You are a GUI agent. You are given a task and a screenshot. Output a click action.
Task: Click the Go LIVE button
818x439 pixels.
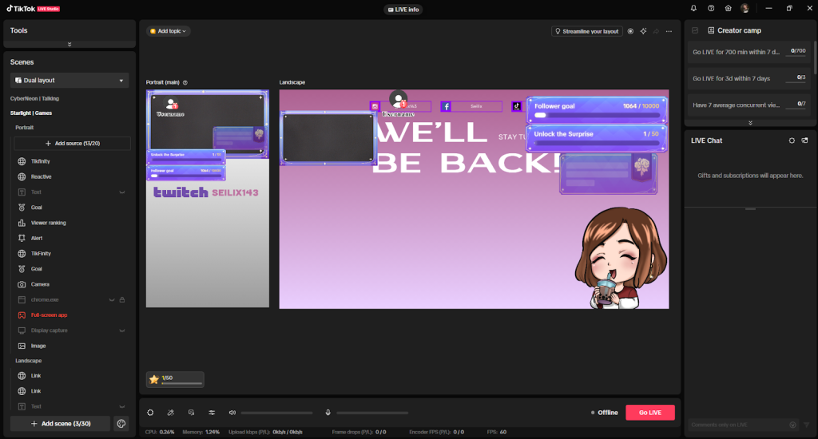pyautogui.click(x=649, y=413)
